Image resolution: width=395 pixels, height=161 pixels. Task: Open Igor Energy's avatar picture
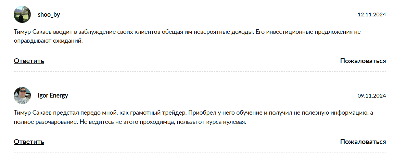[x=22, y=96]
